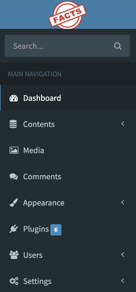Expand the Users submenu chevron
This screenshot has width=136, height=292.
tap(123, 255)
